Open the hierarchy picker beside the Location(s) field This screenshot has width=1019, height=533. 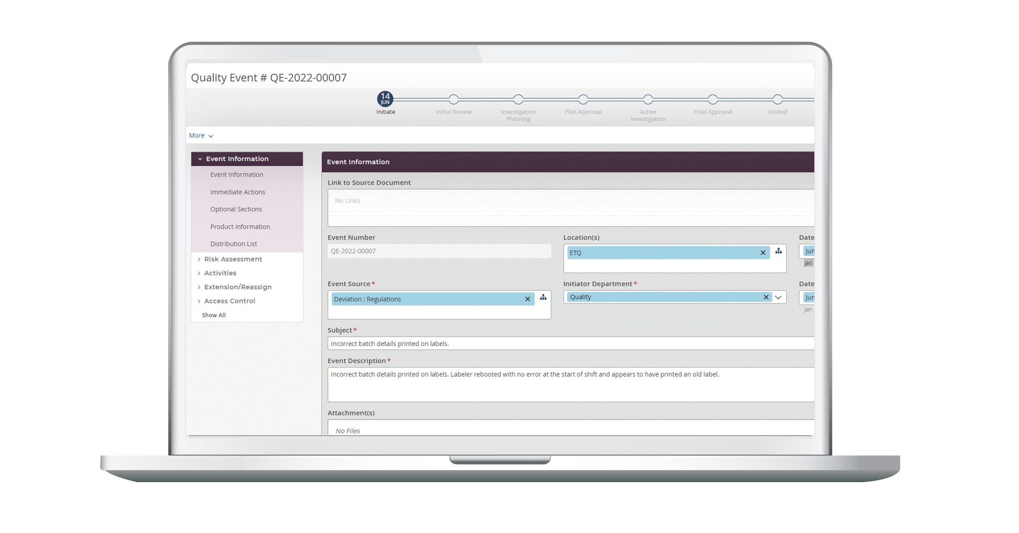pos(778,252)
